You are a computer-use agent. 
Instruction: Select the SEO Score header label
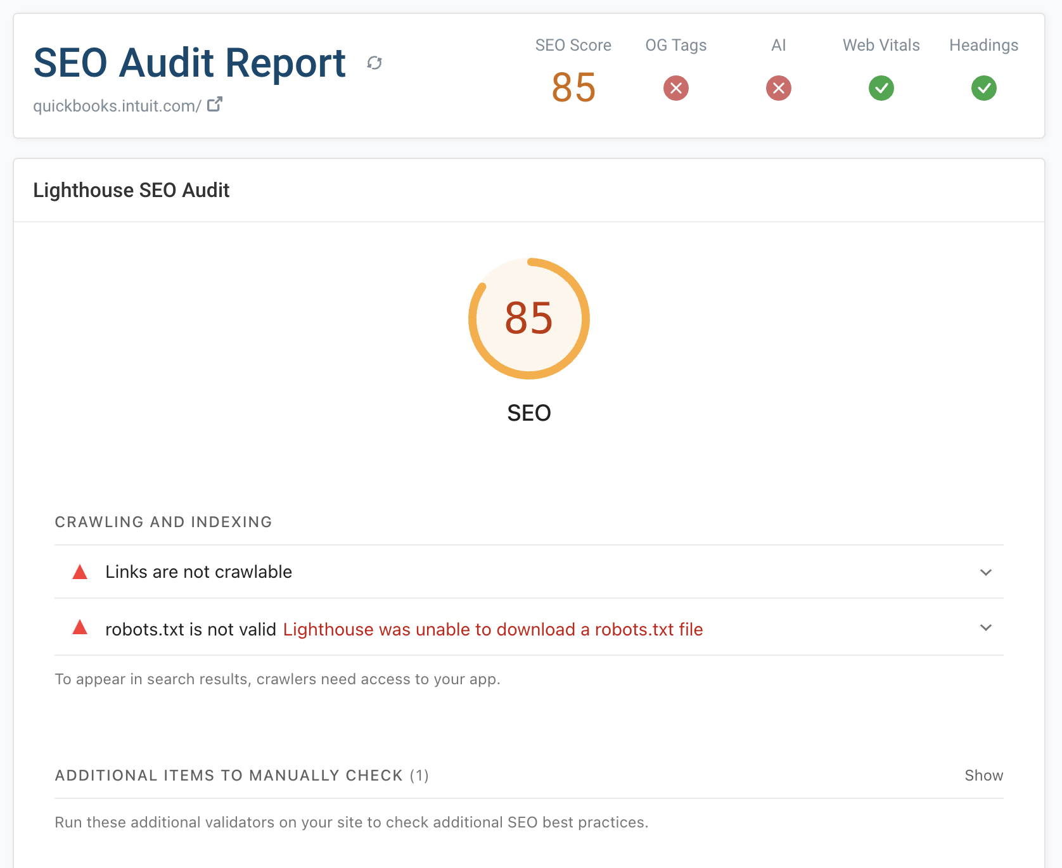pos(573,45)
